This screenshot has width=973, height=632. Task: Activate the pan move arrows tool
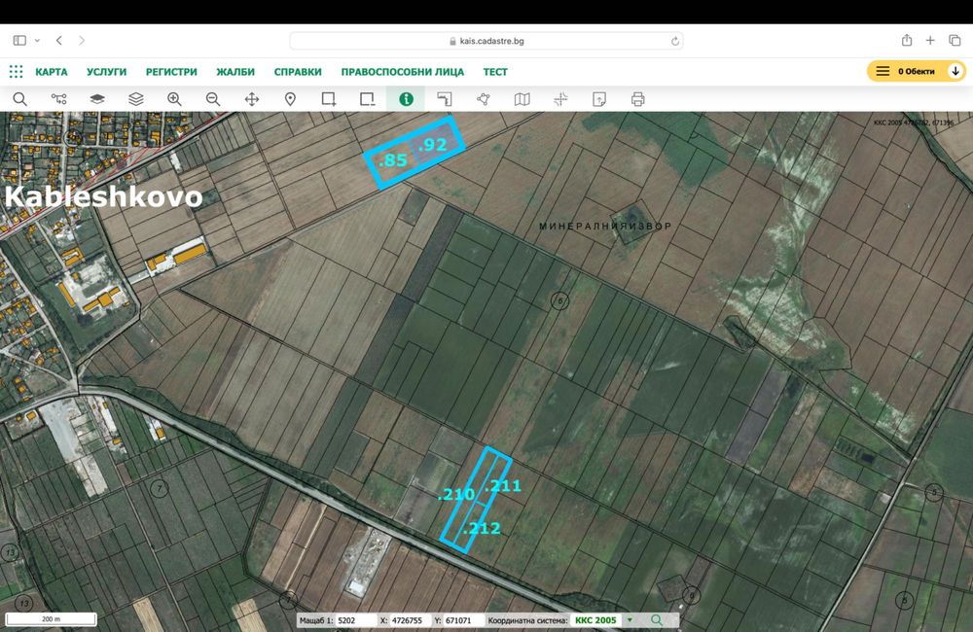pyautogui.click(x=252, y=99)
